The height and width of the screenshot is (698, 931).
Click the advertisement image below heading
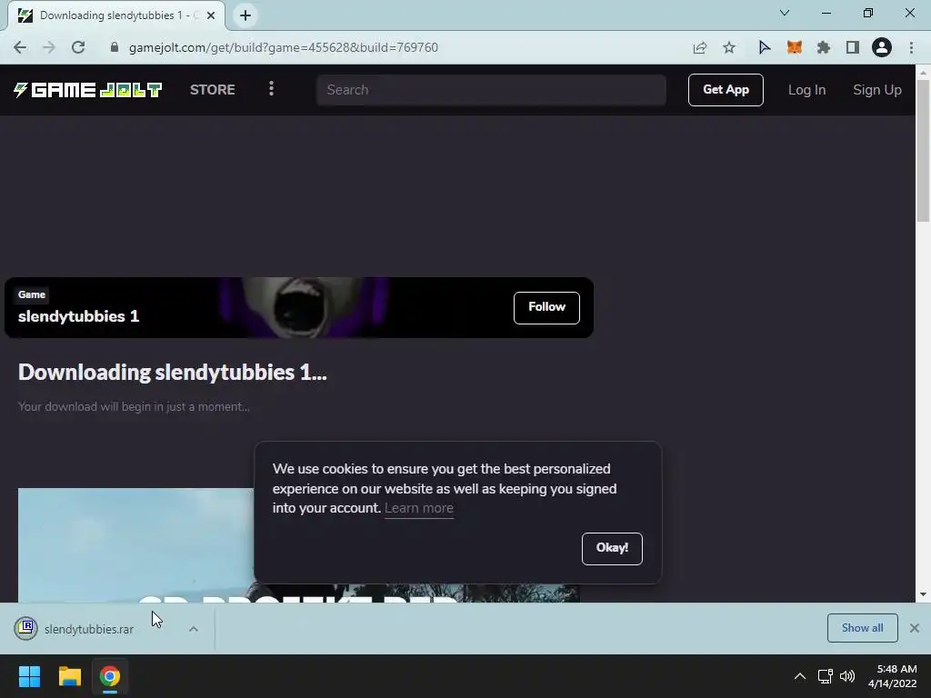(x=135, y=545)
